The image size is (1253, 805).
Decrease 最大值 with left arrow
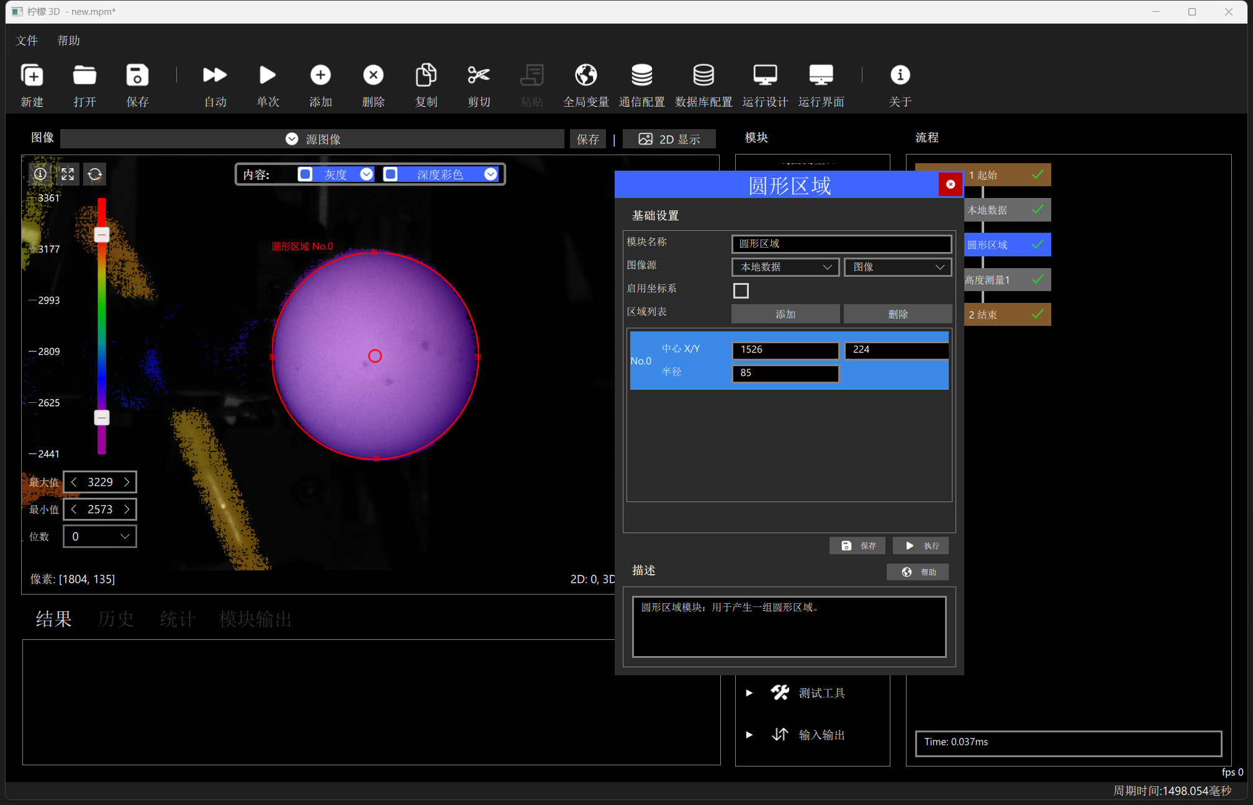[x=74, y=482]
